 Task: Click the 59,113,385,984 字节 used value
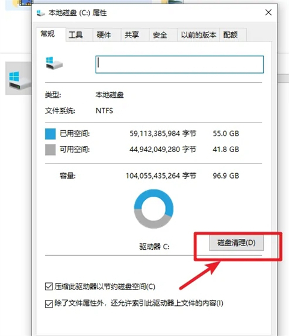pos(163,134)
